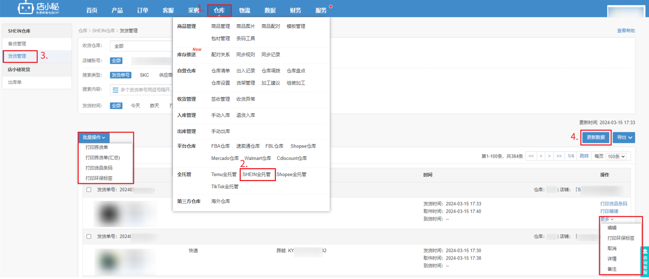Open 签收管理 menu entry

point(221,99)
